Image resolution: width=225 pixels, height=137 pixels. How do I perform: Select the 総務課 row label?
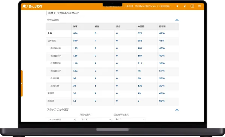51,101
